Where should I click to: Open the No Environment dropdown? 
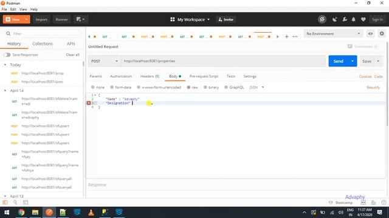point(333,34)
